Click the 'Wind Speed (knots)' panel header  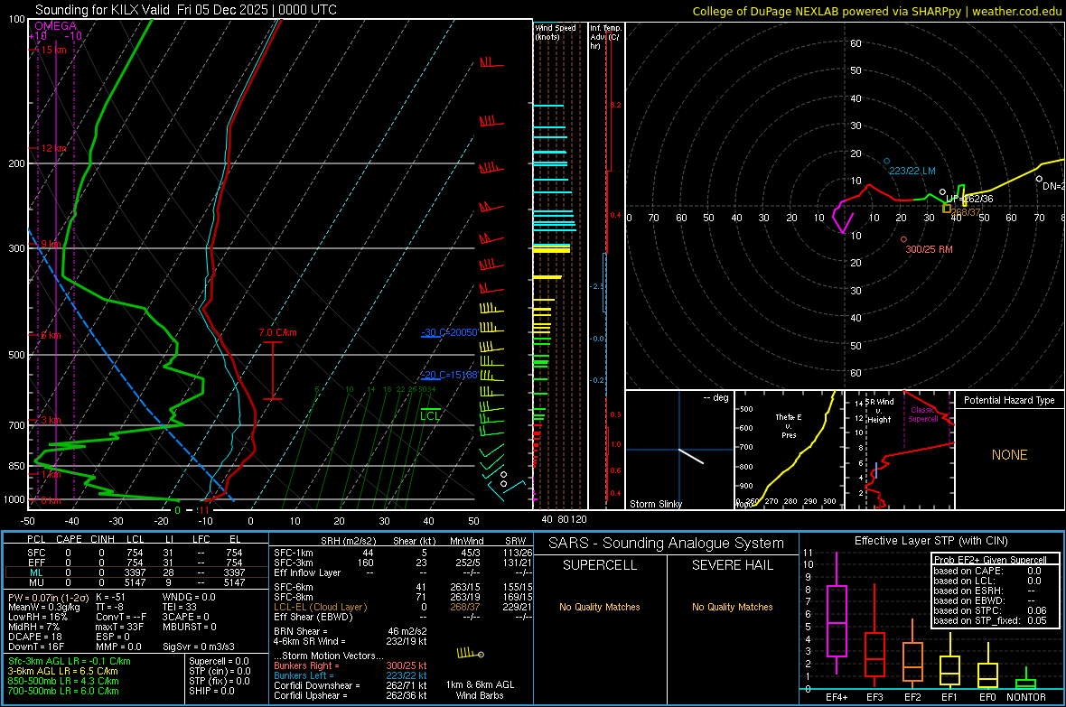555,32
